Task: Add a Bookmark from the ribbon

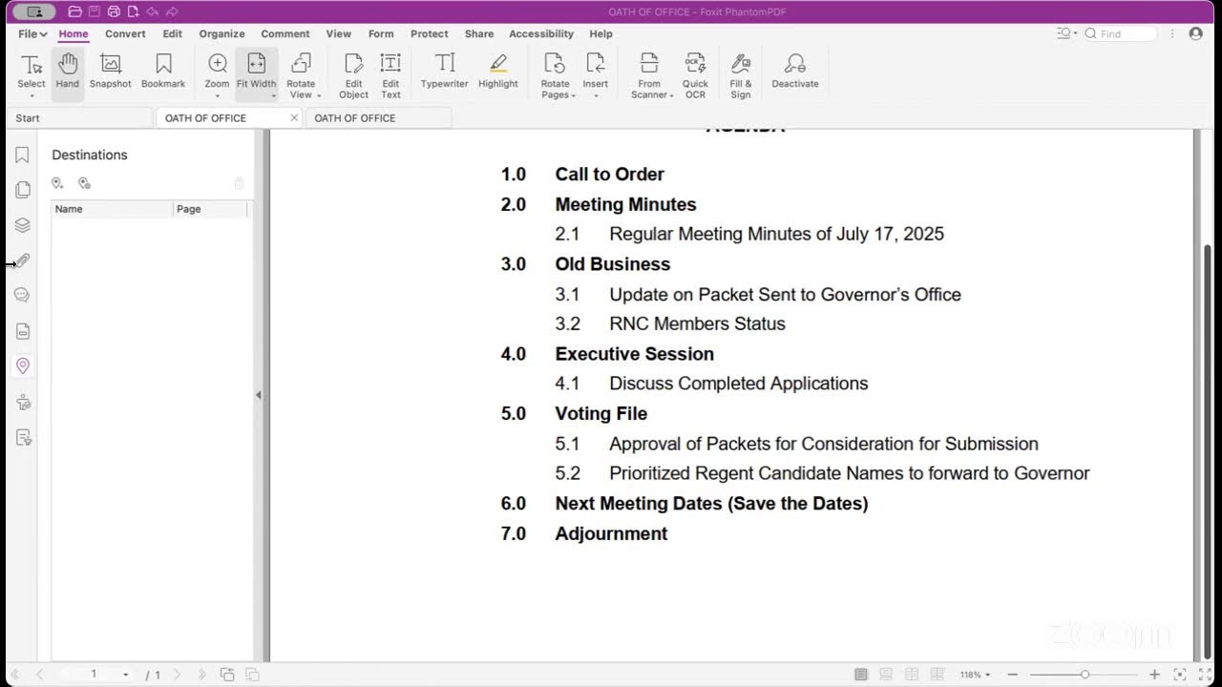Action: point(163,73)
